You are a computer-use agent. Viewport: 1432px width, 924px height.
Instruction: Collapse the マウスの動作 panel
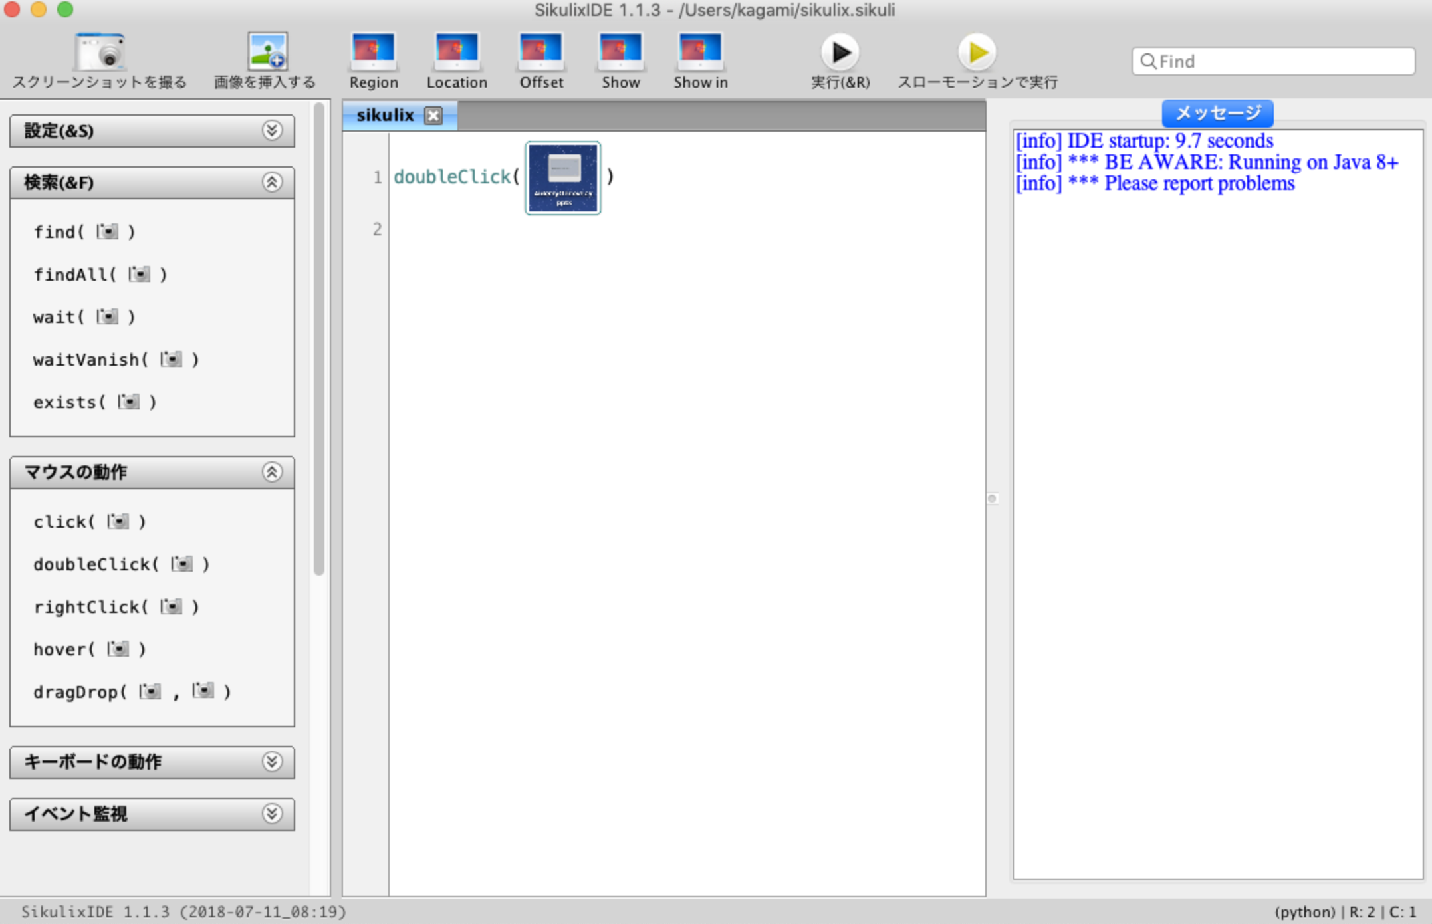[271, 472]
